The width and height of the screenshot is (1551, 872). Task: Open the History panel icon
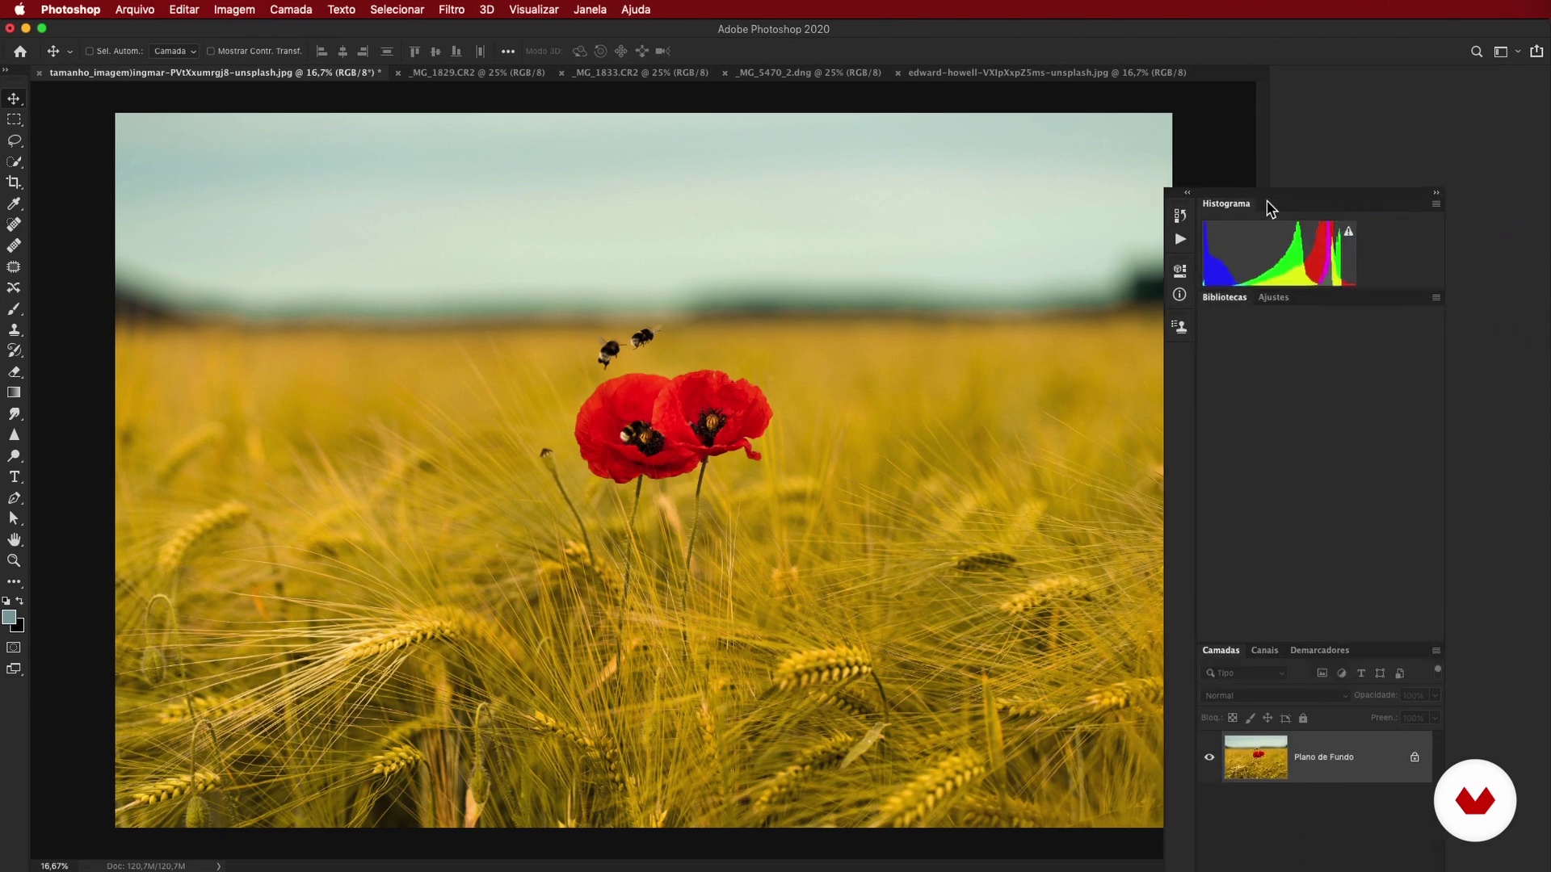[1180, 216]
